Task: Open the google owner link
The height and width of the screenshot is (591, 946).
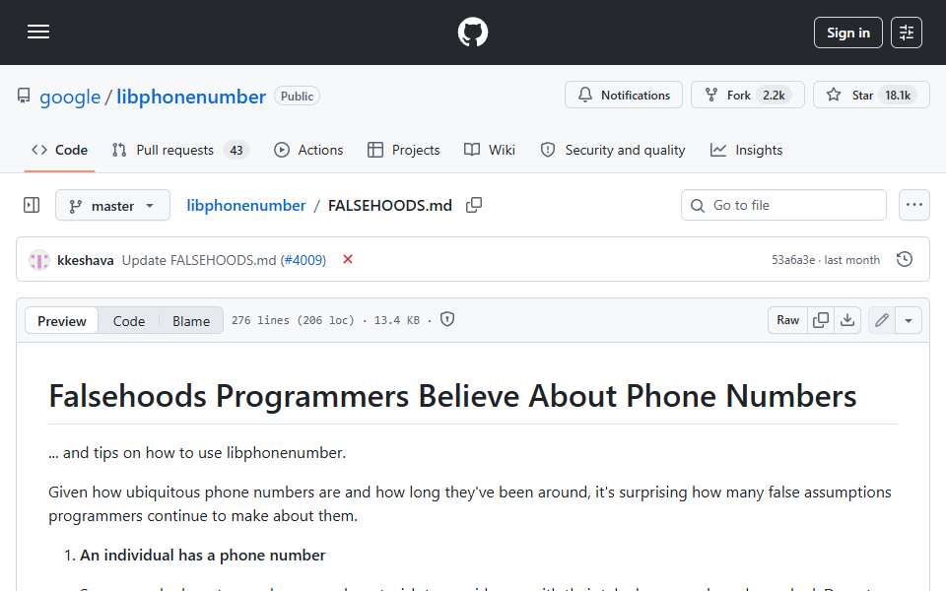Action: [x=70, y=97]
